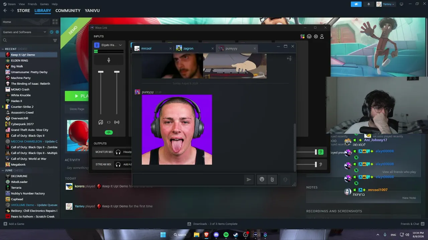Viewport: 428px width, 240px height.
Task: Open library filter options icon
Action: point(55,40)
